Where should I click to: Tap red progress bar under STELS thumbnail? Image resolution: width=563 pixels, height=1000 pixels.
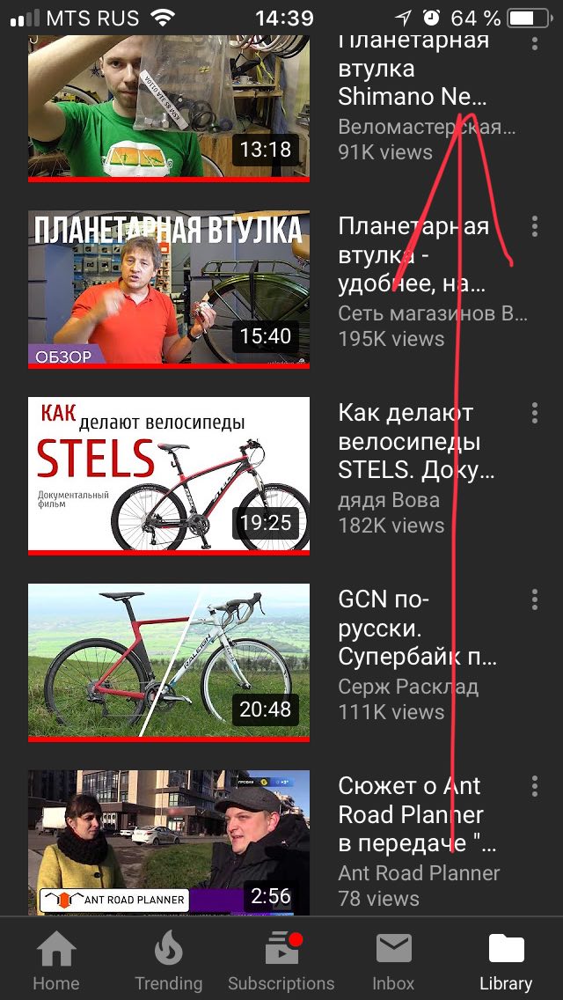click(x=169, y=553)
